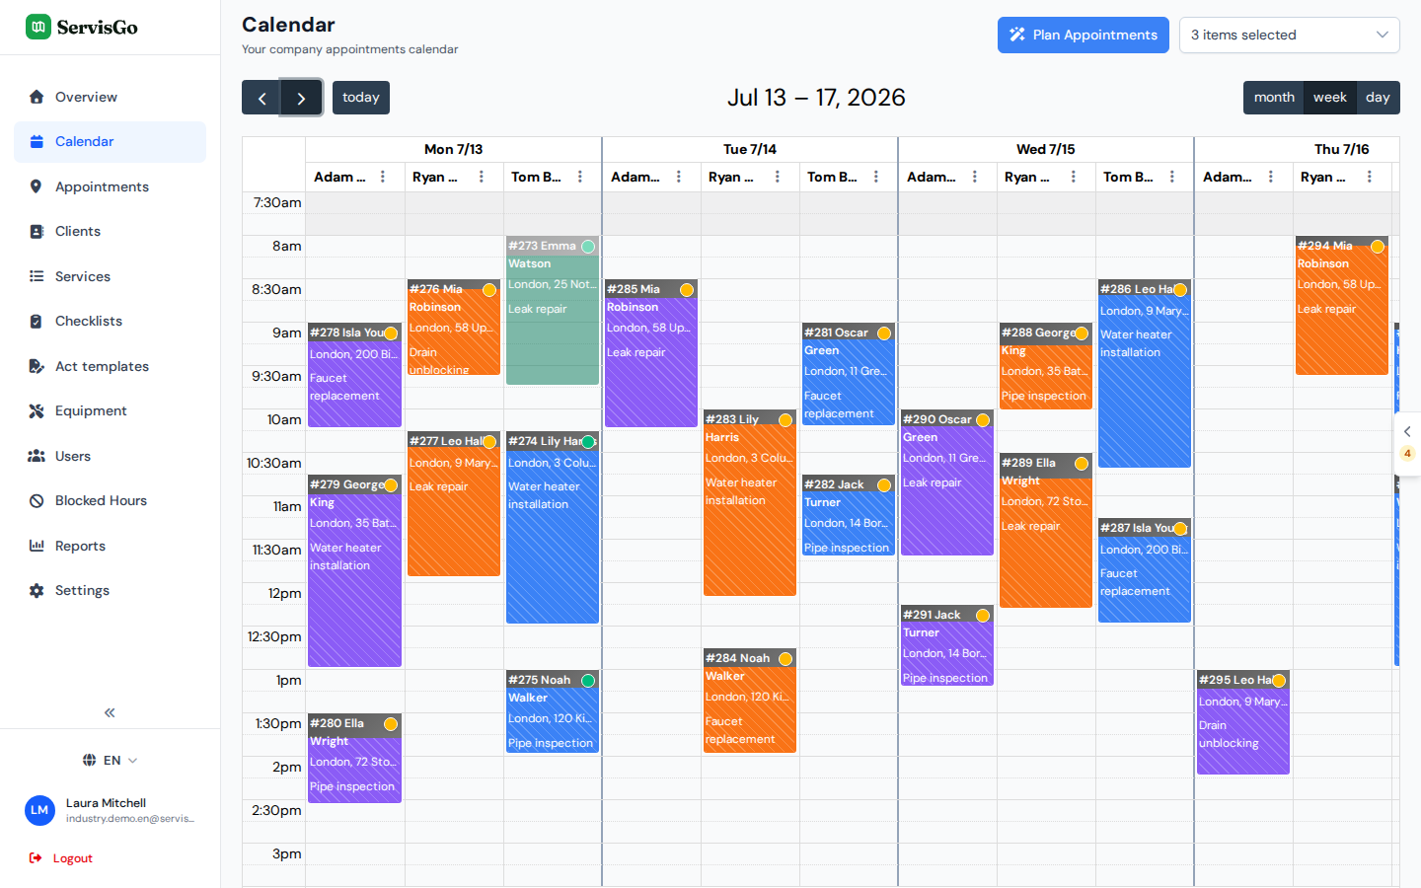Click the Clients contact icon
Screen dimensions: 1421x888
click(x=37, y=231)
